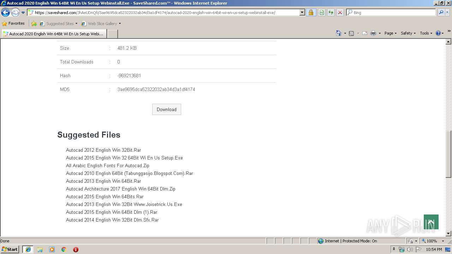
Task: Open Autocad 2014 Win 32Bit Dlm.Sfx.Rar
Action: pos(112,220)
